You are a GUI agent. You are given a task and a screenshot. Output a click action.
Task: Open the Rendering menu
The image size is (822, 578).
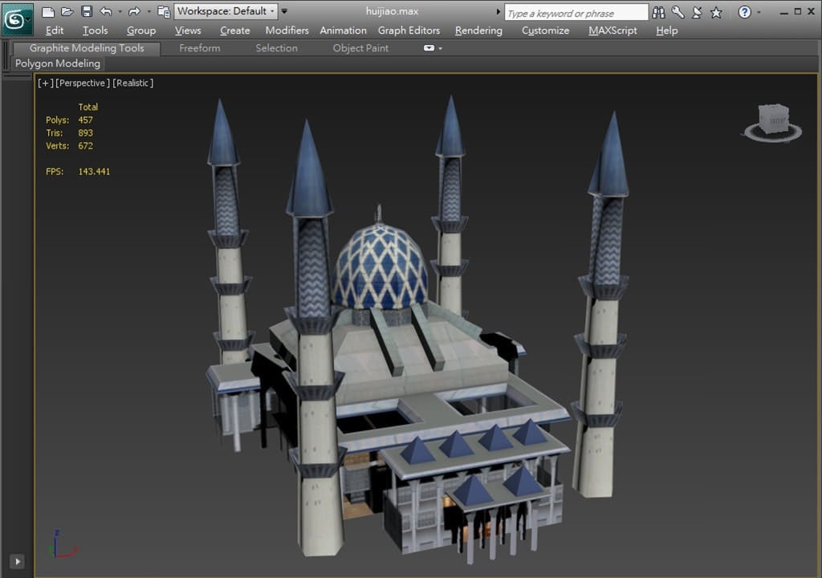point(478,31)
